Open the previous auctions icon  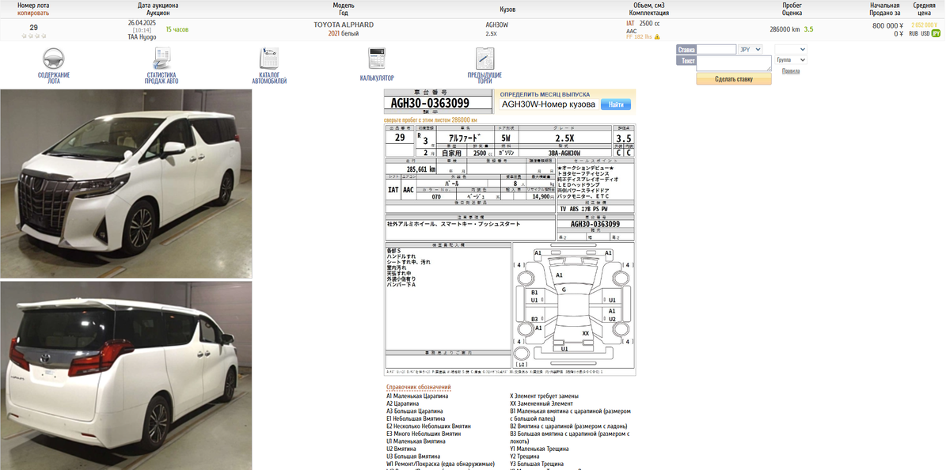[484, 59]
